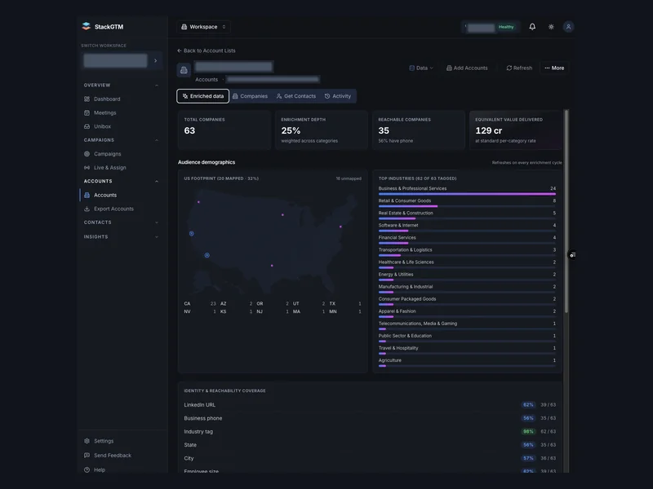This screenshot has width=653, height=489.
Task: Expand the Contacts section
Action: tap(157, 222)
